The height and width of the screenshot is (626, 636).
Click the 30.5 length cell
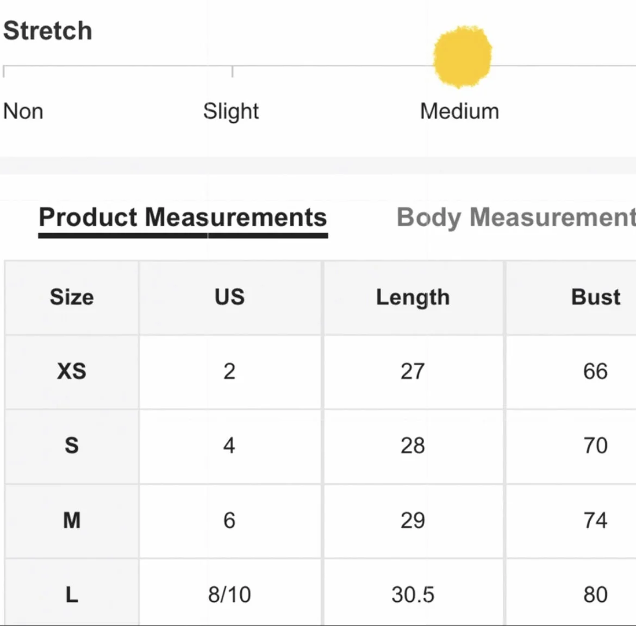[413, 595]
